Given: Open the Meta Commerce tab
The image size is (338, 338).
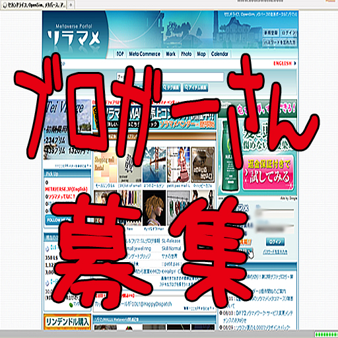Looking at the screenshot, I should pyautogui.click(x=145, y=54).
